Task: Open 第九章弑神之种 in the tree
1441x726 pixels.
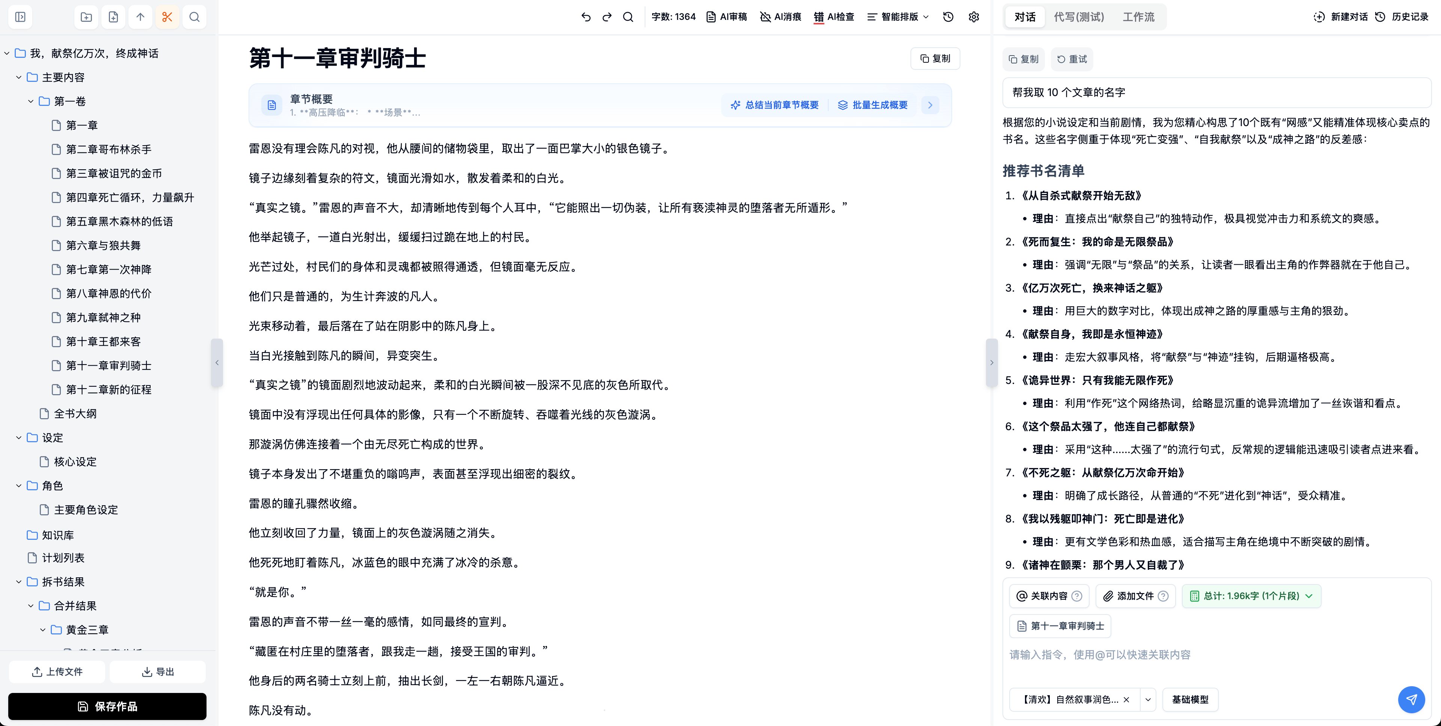Action: (x=104, y=318)
